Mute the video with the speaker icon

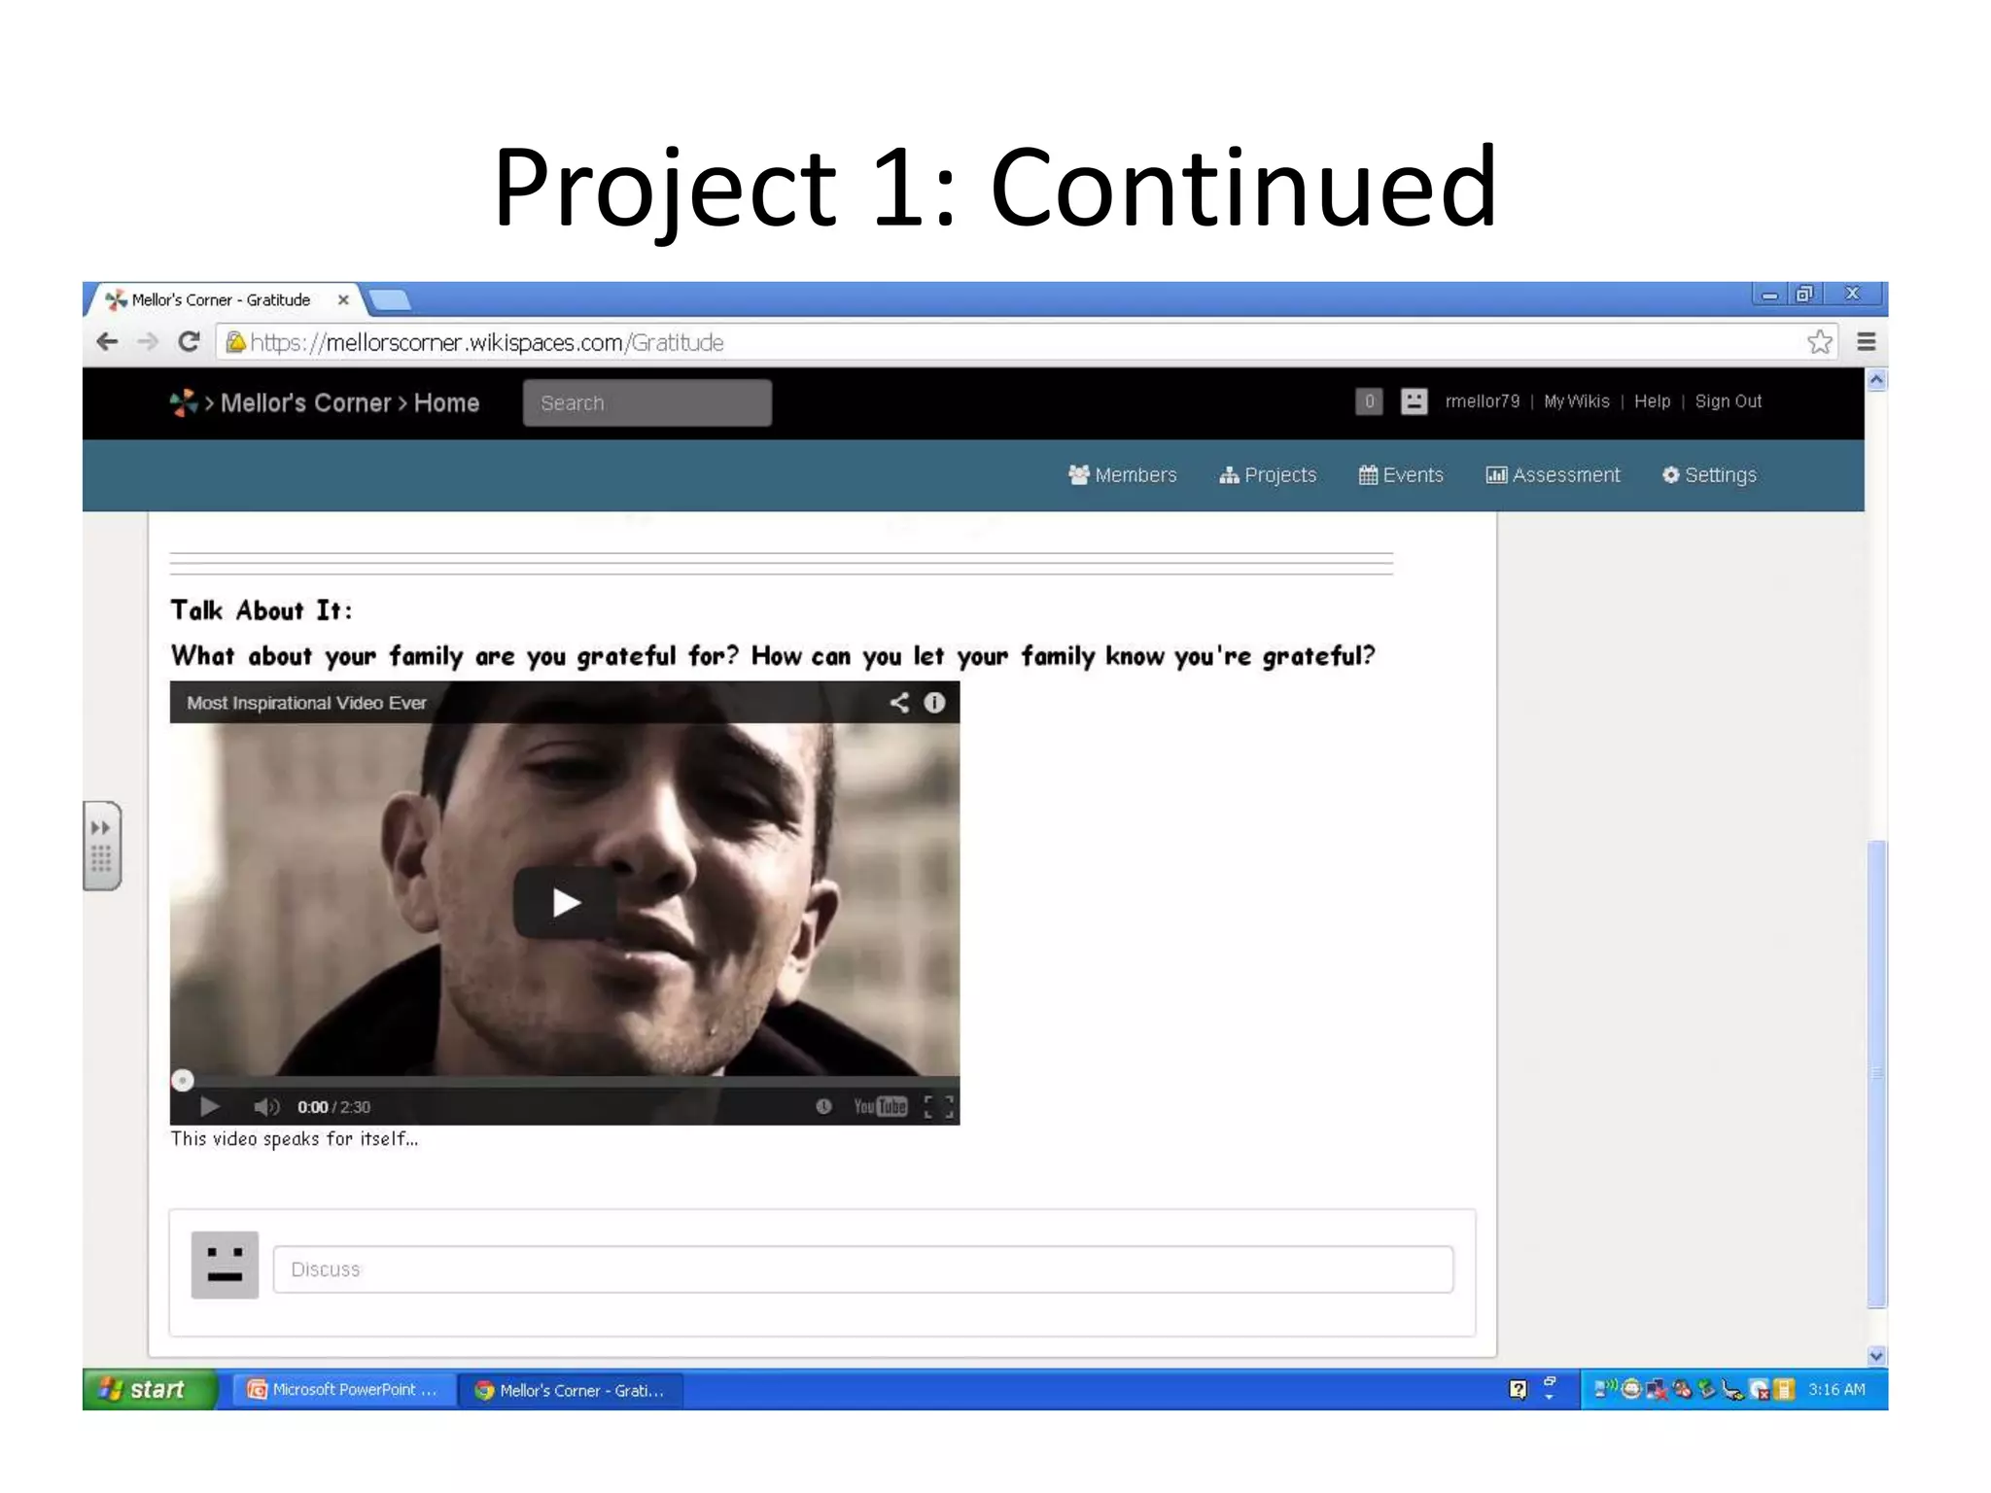tap(265, 1106)
